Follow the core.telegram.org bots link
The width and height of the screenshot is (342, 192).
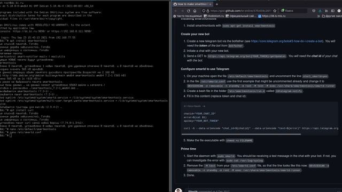287,41
